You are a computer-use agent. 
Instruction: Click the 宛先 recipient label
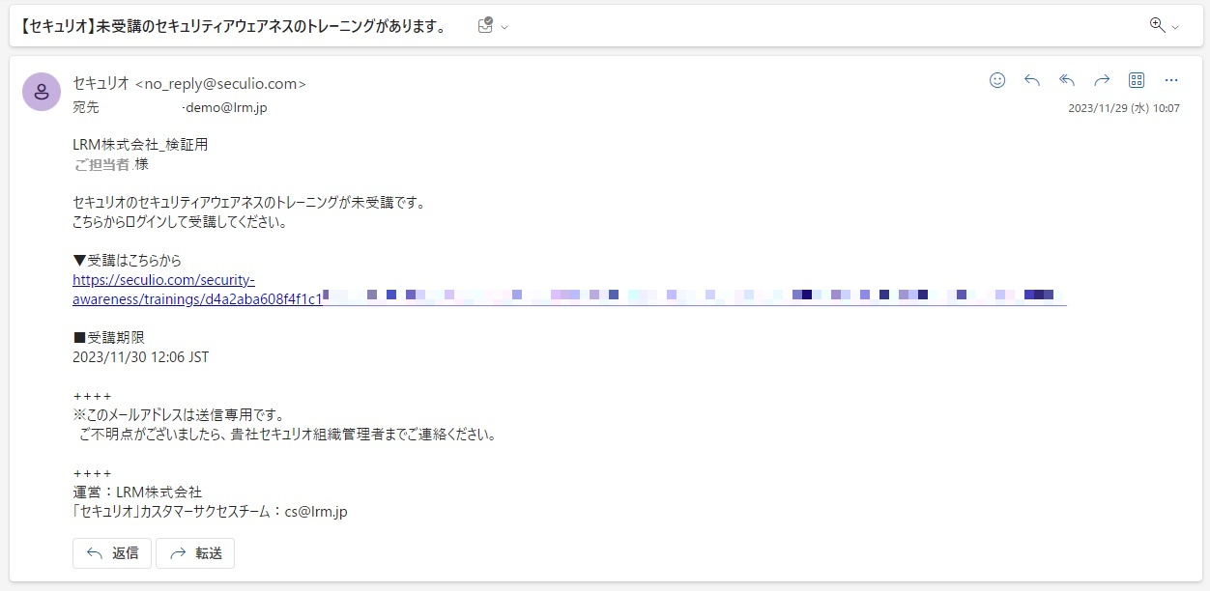86,108
